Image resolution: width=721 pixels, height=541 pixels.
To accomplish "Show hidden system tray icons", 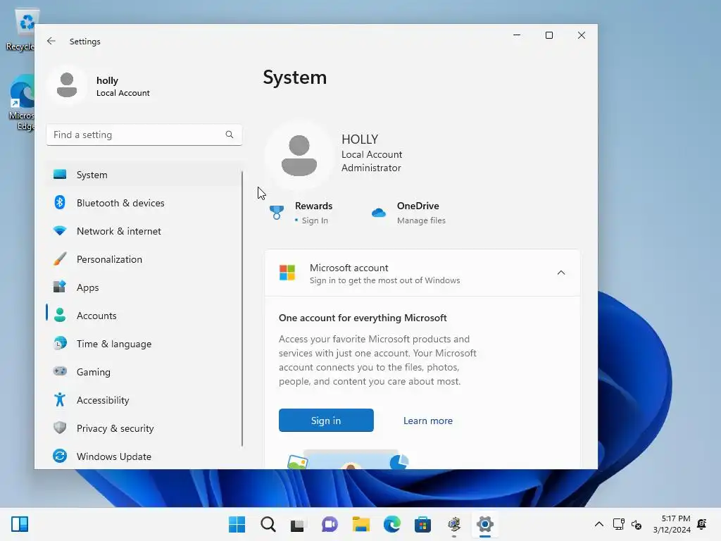I will point(598,524).
